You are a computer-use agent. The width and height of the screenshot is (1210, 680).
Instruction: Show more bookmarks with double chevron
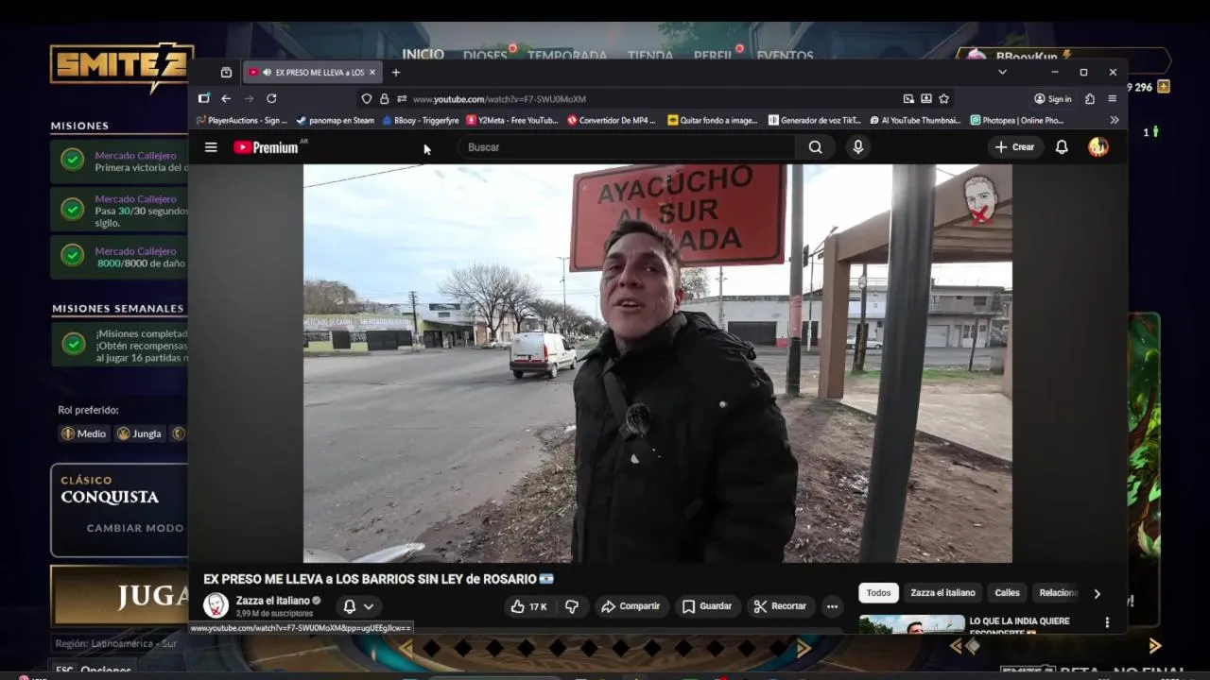click(1115, 120)
